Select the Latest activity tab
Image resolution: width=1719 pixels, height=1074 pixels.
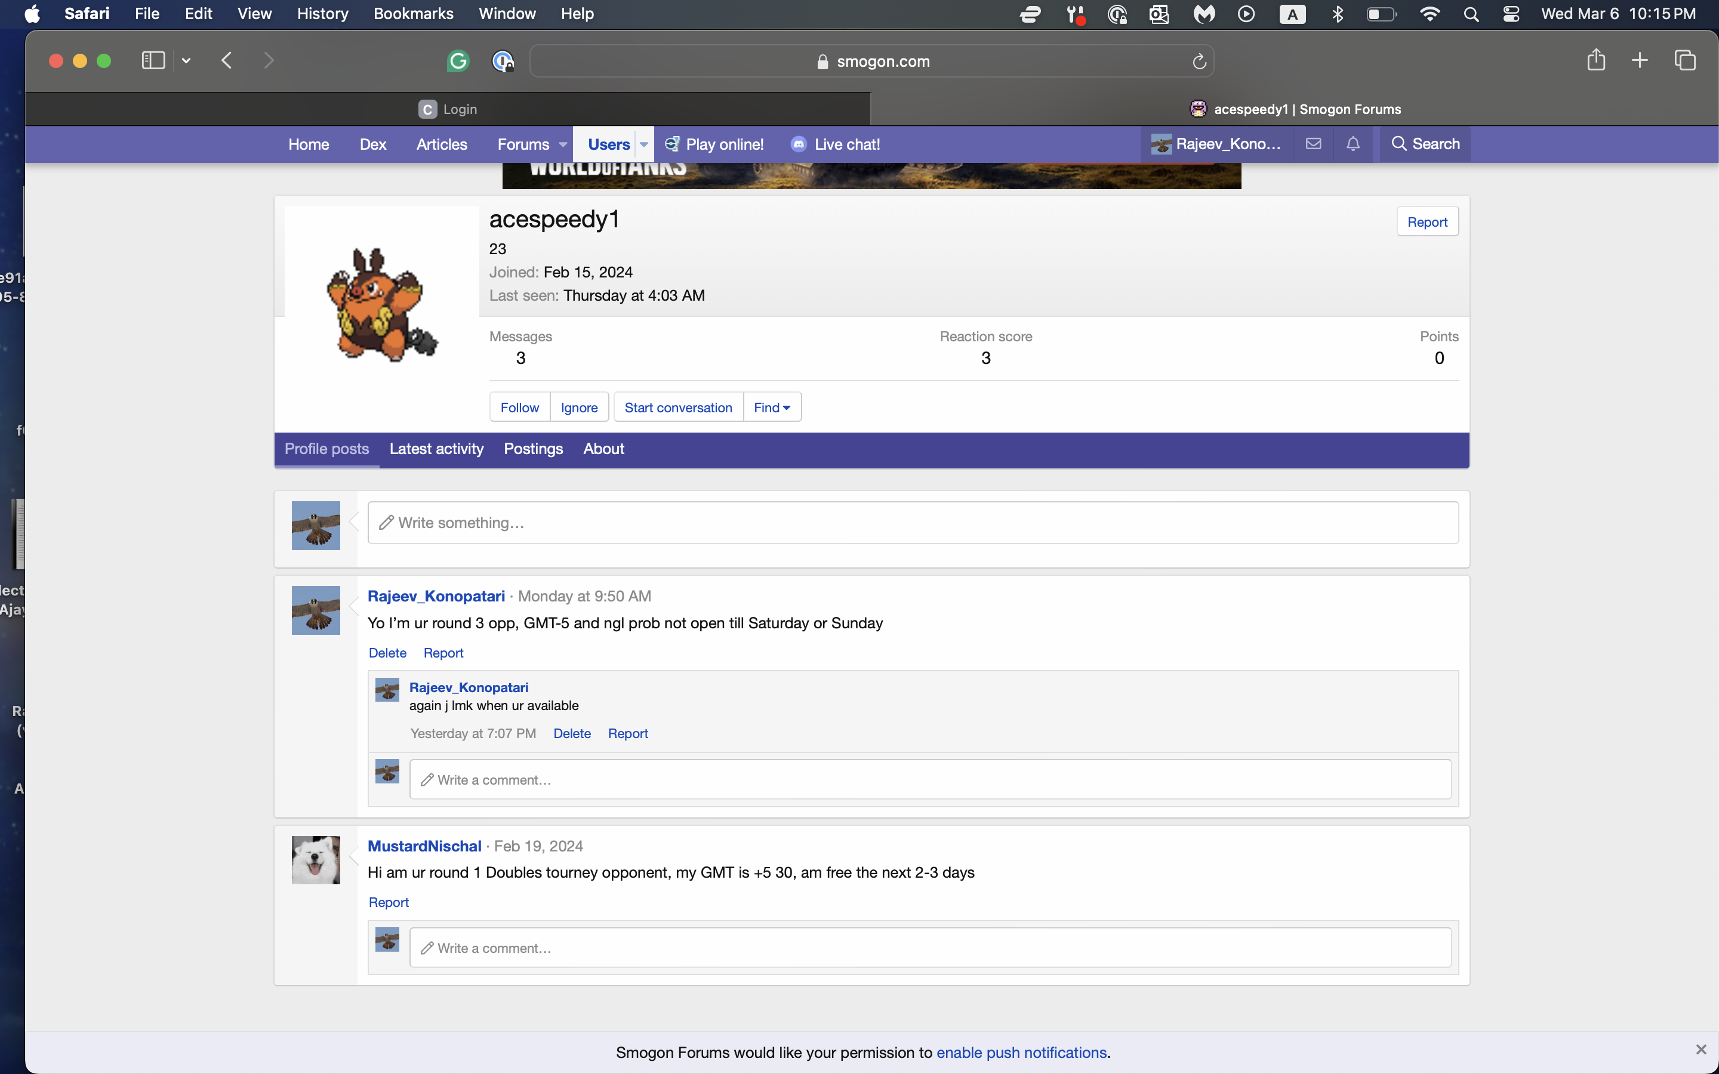point(436,449)
